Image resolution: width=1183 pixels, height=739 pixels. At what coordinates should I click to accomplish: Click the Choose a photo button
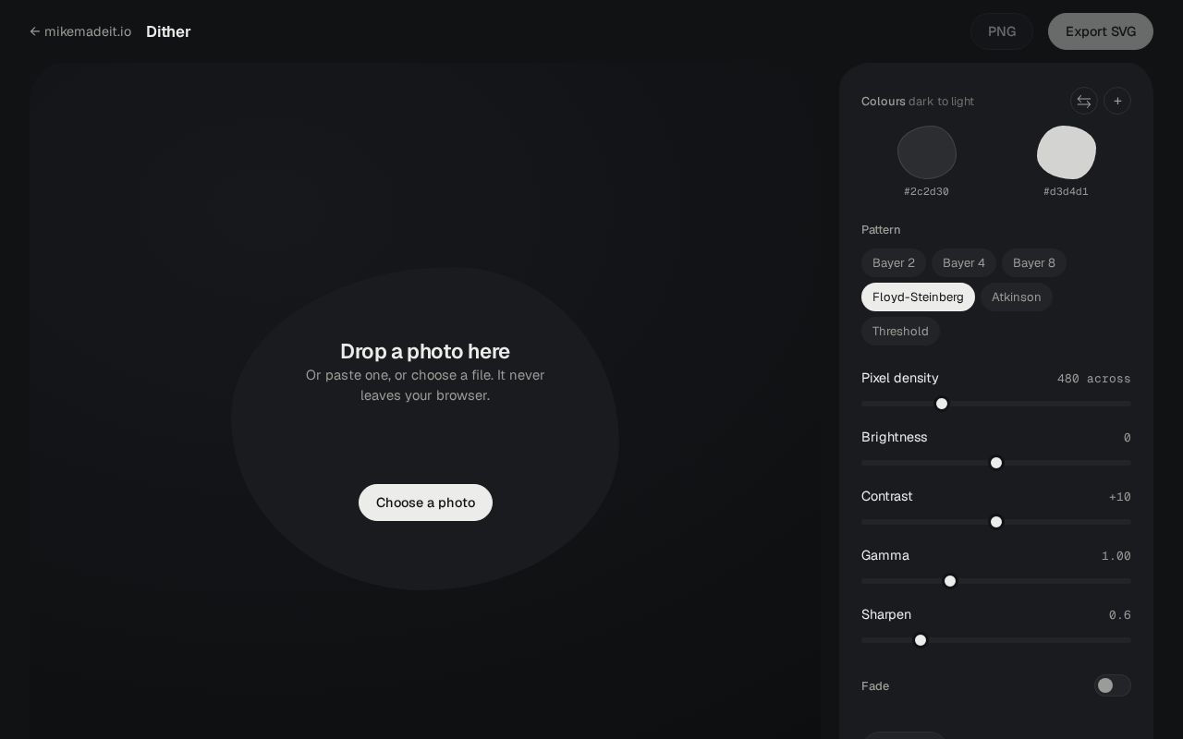tap(425, 503)
